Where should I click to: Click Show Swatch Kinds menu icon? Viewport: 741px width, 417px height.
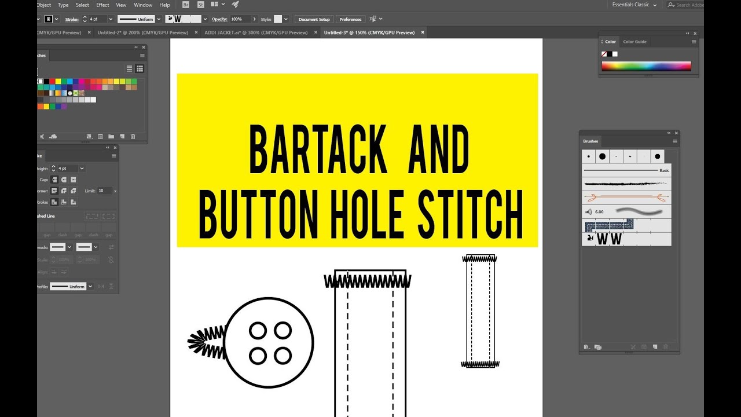point(89,137)
